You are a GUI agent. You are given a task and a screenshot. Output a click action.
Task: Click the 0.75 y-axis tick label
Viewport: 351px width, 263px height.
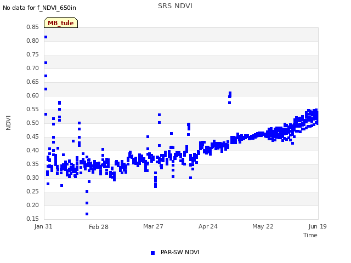32,55
